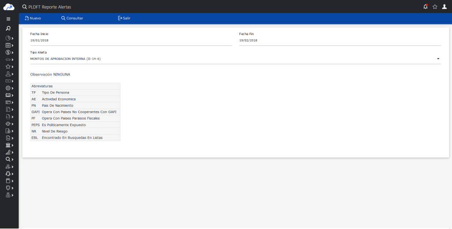This screenshot has width=452, height=229.
Task: Open the bank building sidebar module
Action: [8, 145]
